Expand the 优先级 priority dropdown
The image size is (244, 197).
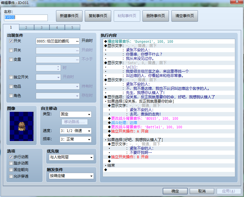(x=71, y=157)
